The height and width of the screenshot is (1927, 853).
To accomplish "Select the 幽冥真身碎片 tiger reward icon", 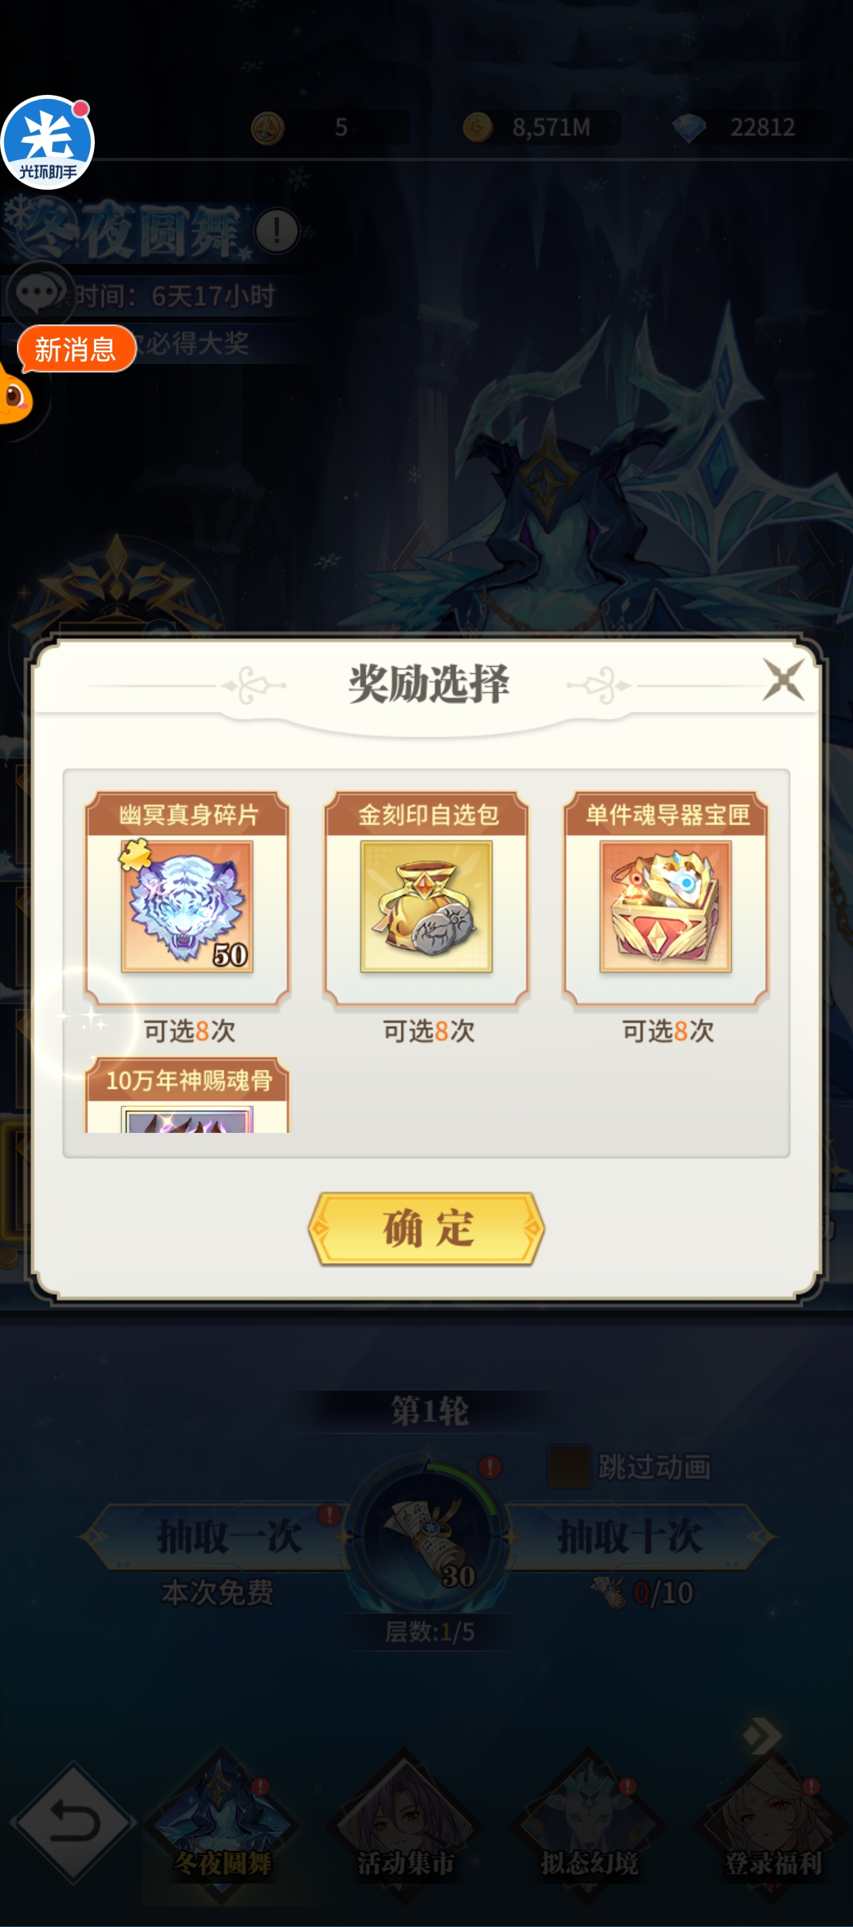I will (x=187, y=906).
